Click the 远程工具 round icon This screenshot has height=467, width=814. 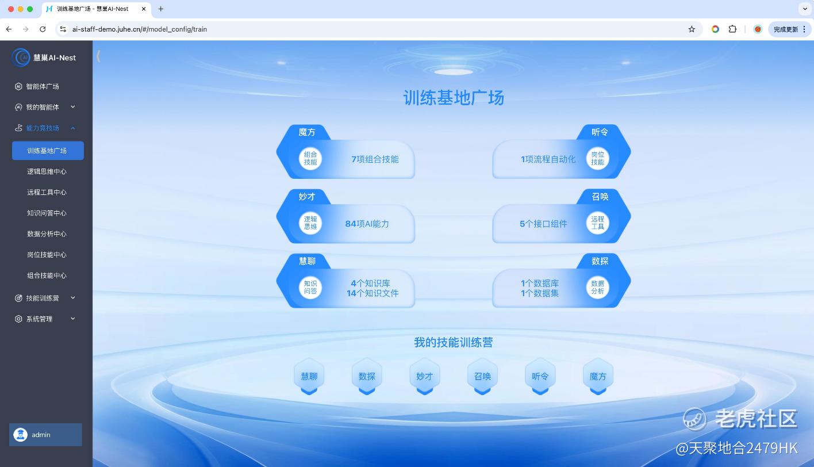[x=598, y=223]
